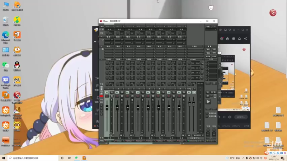The height and width of the screenshot is (161, 287).
Task: Click the gear settings icon in background window
Action: point(230,117)
